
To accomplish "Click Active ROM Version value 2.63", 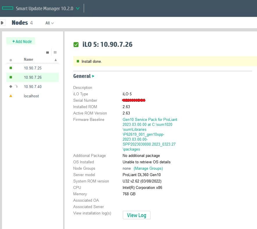I will (x=126, y=113).
